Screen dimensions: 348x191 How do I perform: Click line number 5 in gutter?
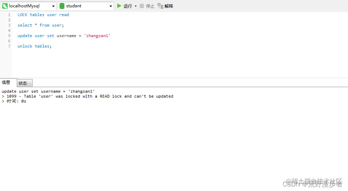(x=9, y=36)
